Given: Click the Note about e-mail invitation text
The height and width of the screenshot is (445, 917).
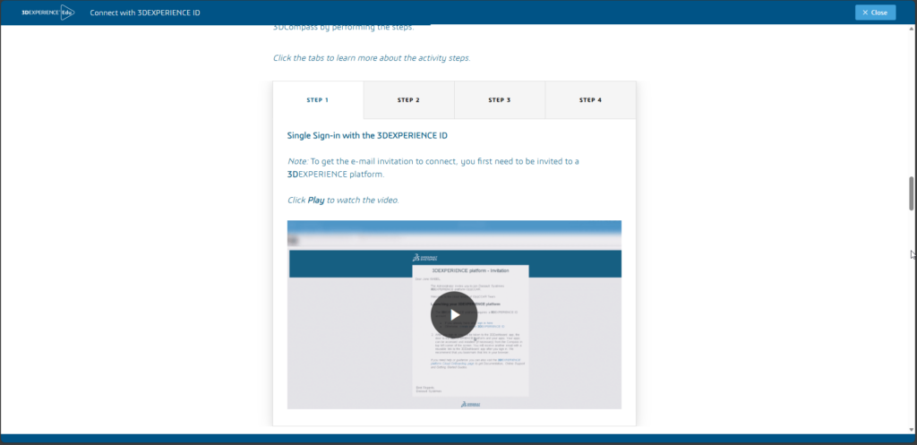Looking at the screenshot, I should (x=433, y=167).
